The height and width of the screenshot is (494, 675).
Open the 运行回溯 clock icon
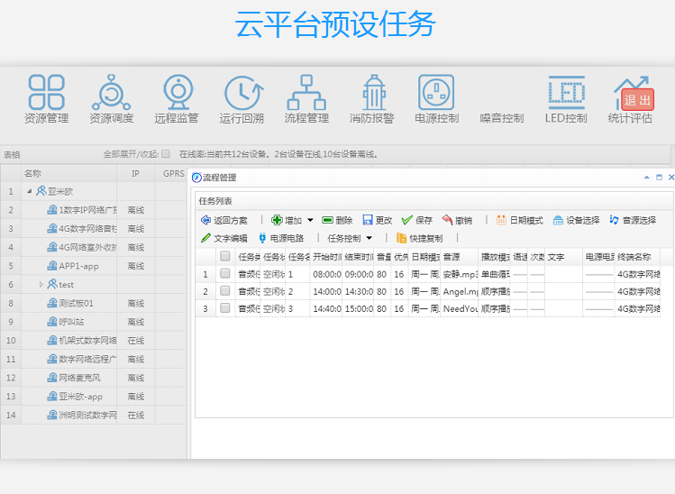click(x=242, y=92)
